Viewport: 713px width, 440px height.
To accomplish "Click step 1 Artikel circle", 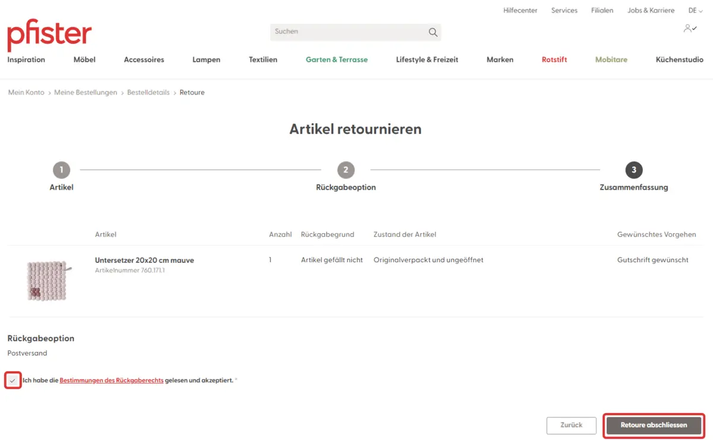I will point(61,170).
